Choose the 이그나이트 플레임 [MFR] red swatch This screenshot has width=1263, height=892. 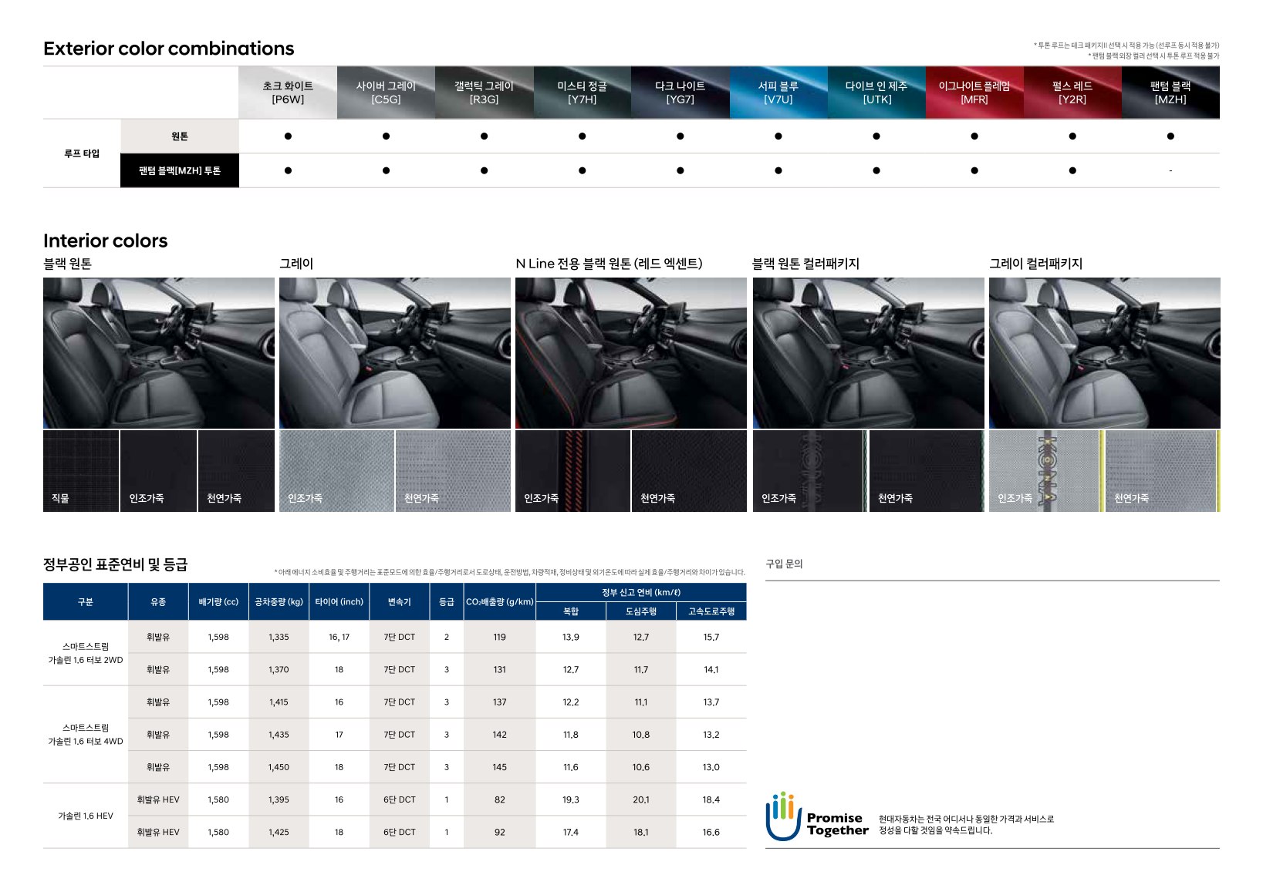974,93
